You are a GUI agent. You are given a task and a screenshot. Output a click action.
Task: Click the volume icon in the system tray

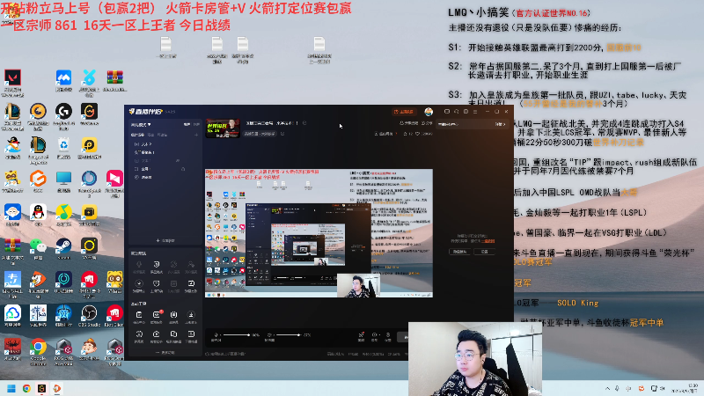click(663, 388)
